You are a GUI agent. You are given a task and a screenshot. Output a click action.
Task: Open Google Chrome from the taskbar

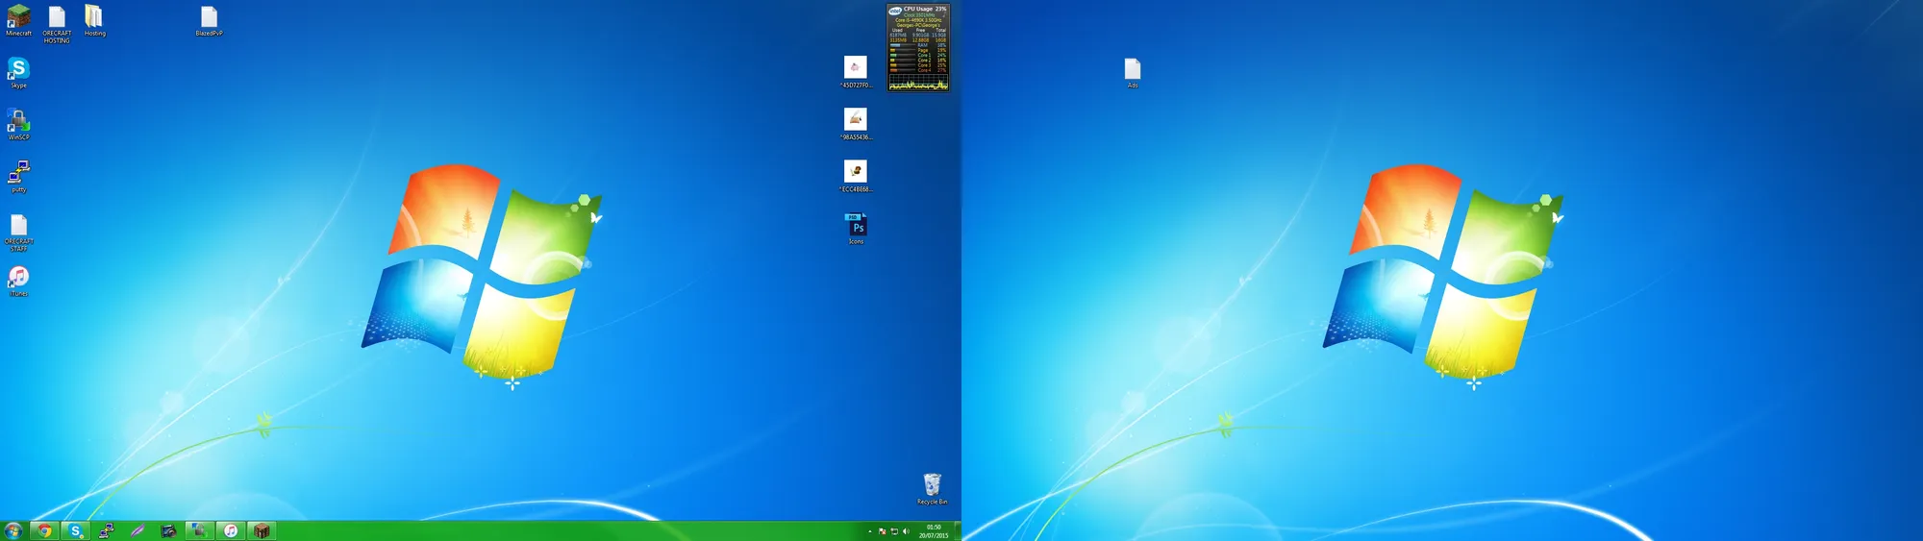click(44, 530)
